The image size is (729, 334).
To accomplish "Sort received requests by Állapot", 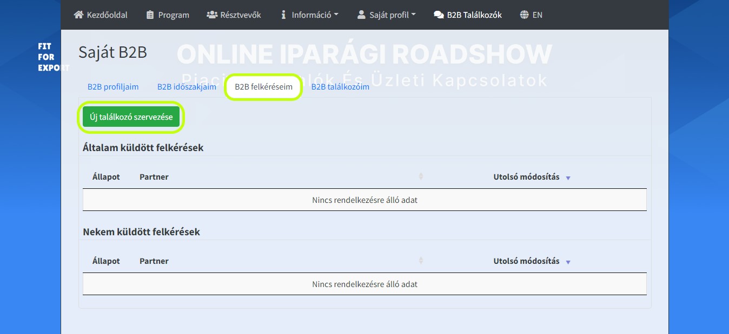I will (106, 261).
